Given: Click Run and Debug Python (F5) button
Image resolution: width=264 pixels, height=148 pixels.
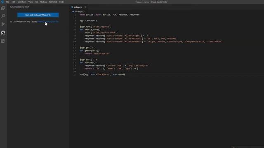Looking at the screenshot, I should tap(38, 15).
